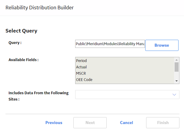This screenshot has width=184, height=137.
Task: Click the Next button
Action: 90,123
